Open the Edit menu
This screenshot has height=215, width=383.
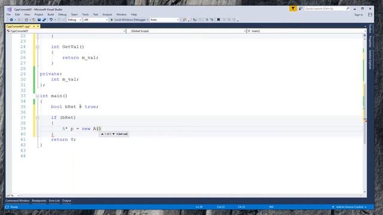click(x=17, y=14)
